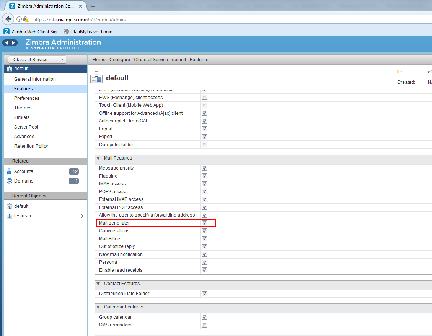
Task: Collapse the Contact Features section
Action: click(x=98, y=284)
